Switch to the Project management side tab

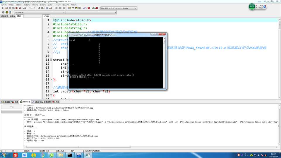coord(5,16)
